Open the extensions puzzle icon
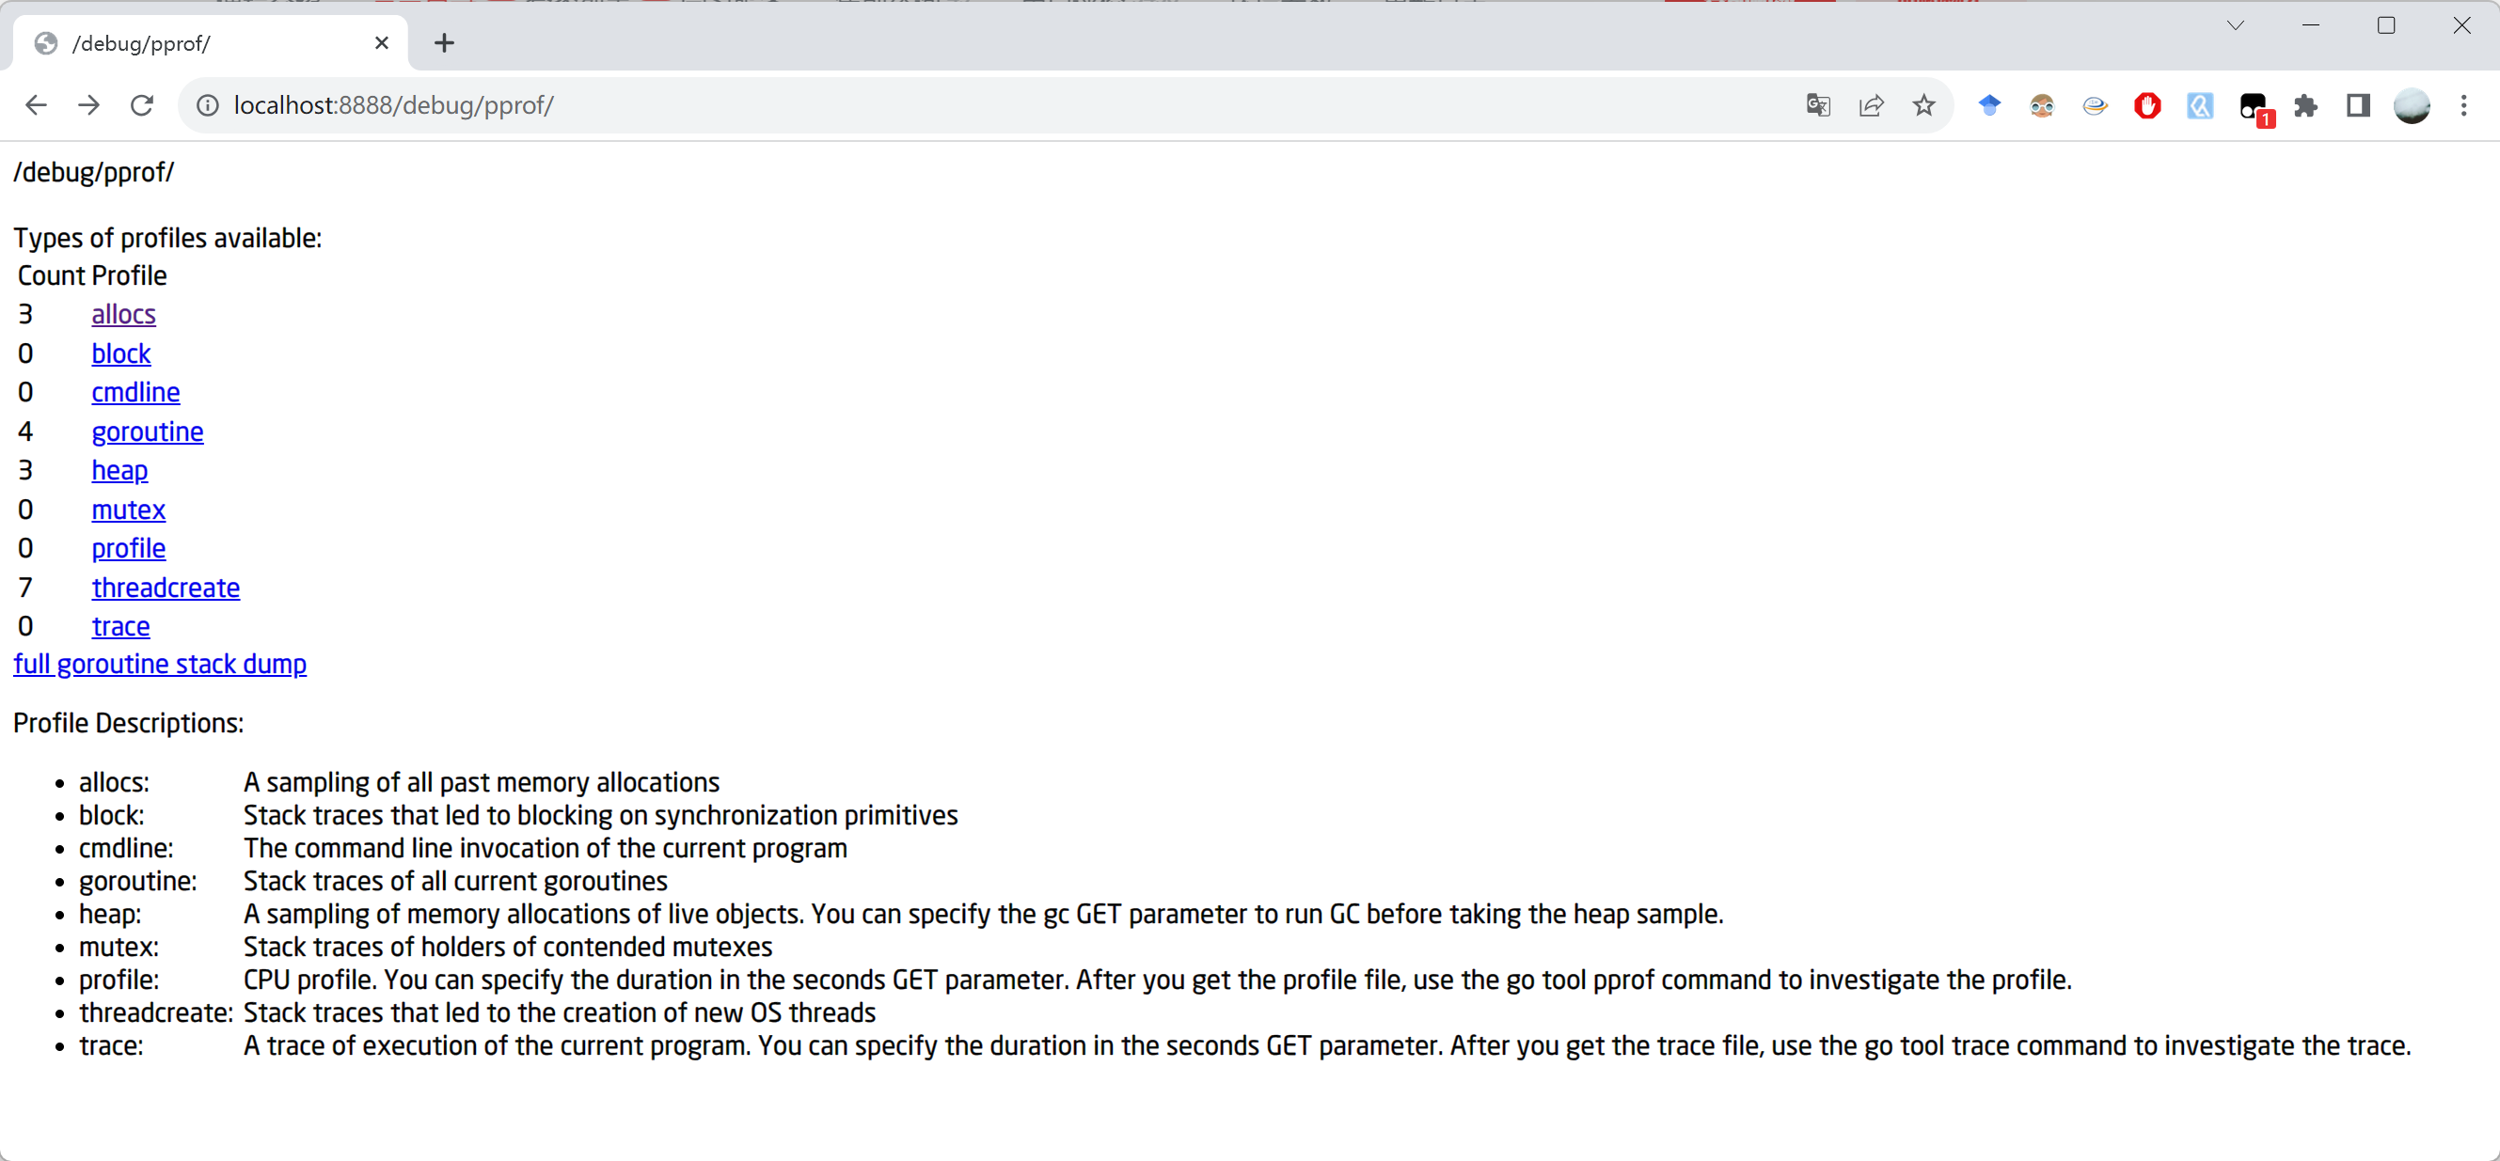 click(2306, 104)
